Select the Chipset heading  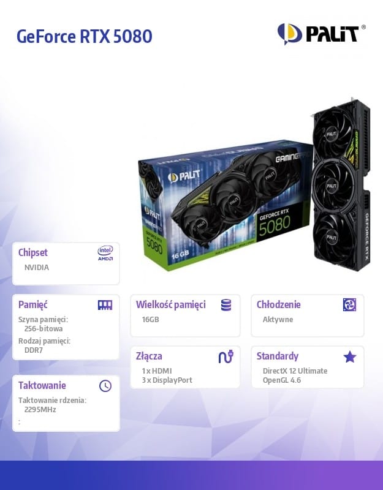33,252
